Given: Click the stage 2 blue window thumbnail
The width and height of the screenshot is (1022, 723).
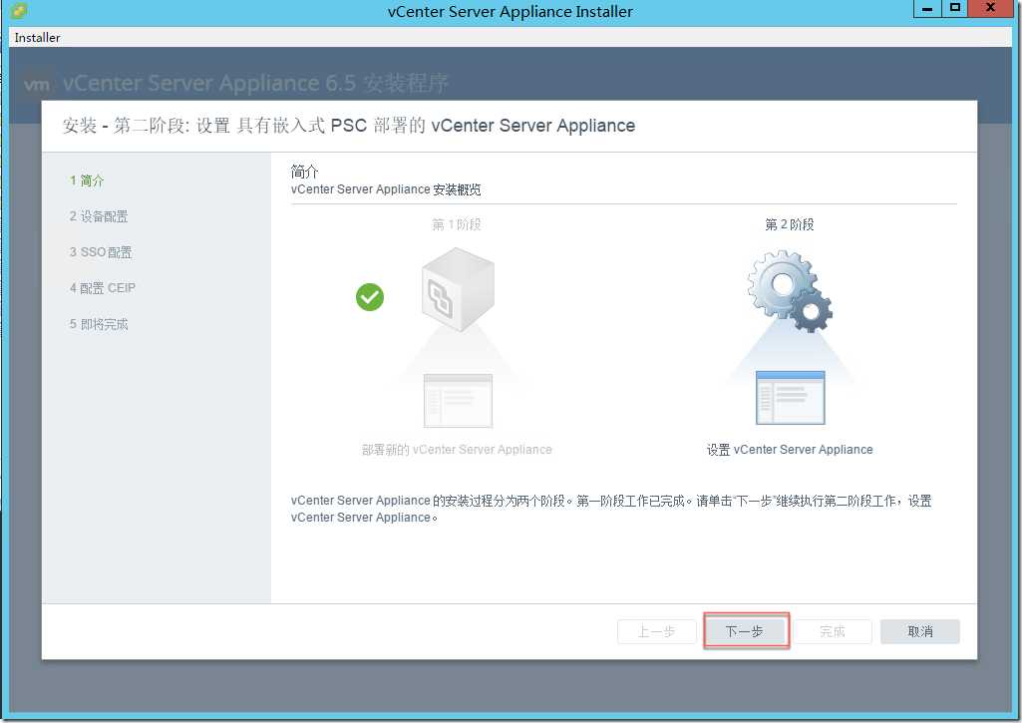Looking at the screenshot, I should pos(790,398).
